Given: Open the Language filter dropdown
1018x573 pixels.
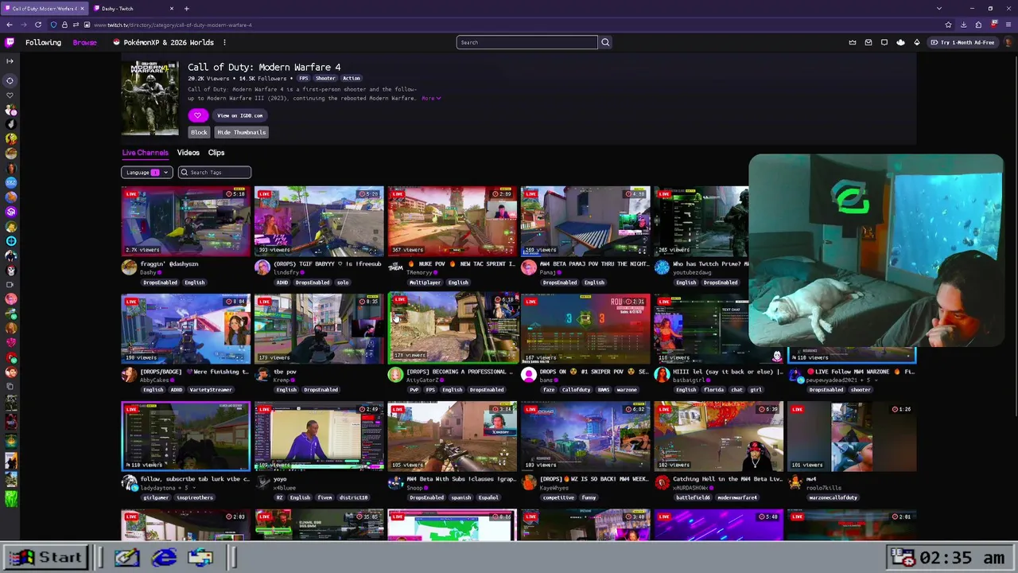Looking at the screenshot, I should click(x=147, y=173).
